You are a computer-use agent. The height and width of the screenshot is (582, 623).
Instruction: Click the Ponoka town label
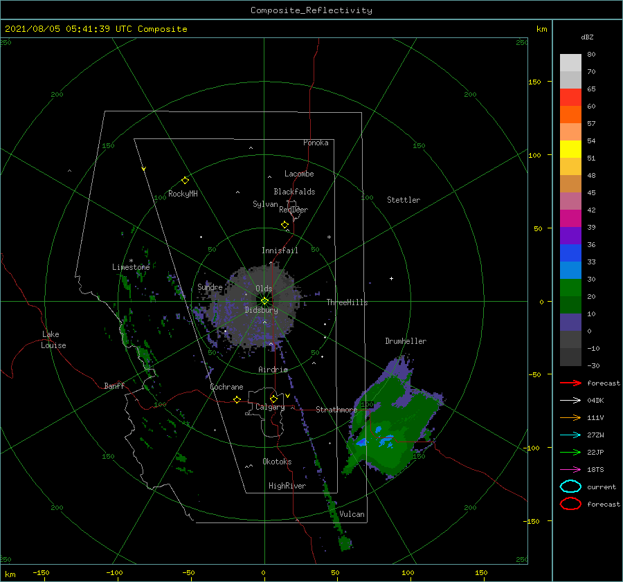316,143
